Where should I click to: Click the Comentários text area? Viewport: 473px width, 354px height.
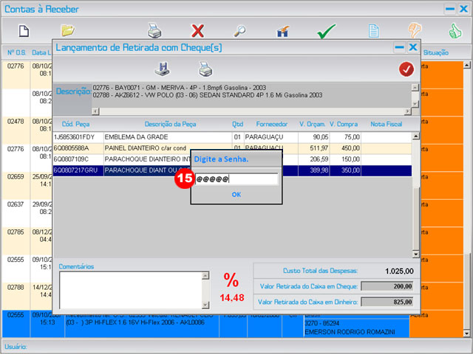click(x=131, y=290)
